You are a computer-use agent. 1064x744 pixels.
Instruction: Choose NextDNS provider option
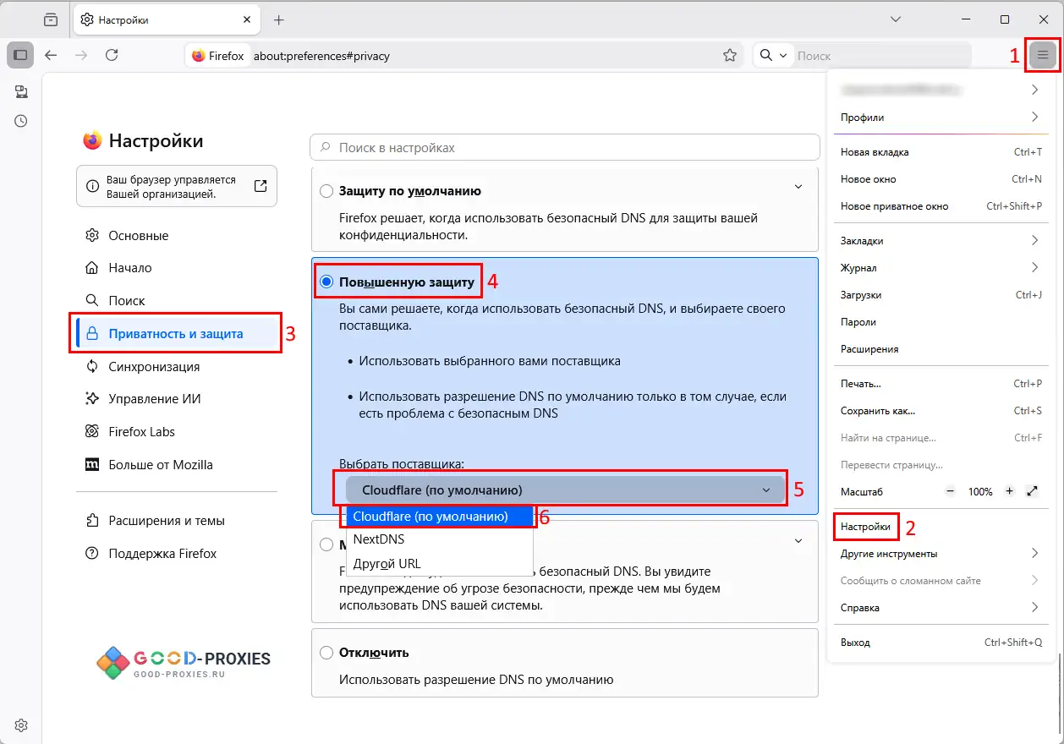(x=440, y=539)
